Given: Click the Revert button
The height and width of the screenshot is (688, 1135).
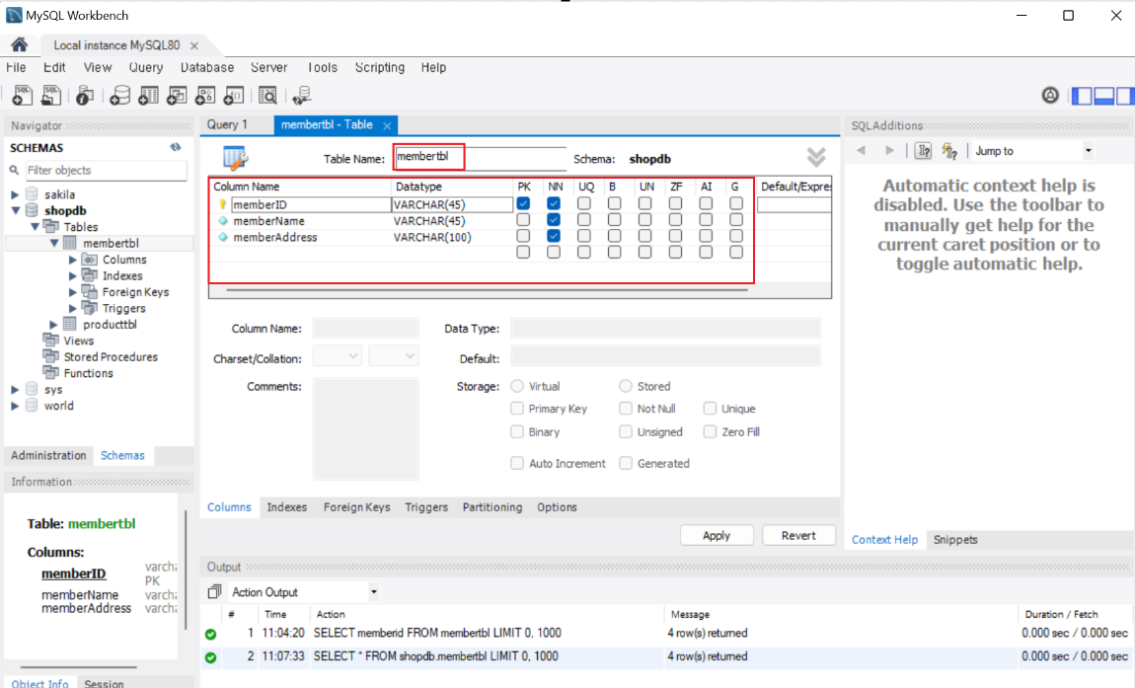Looking at the screenshot, I should (x=798, y=535).
